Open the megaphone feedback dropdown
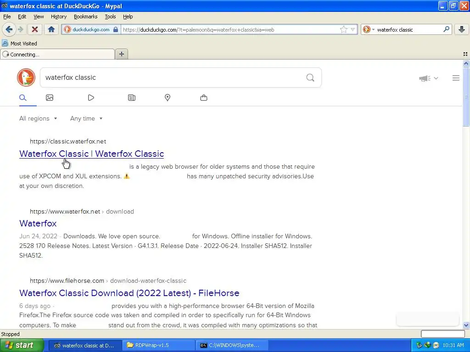 428,78
